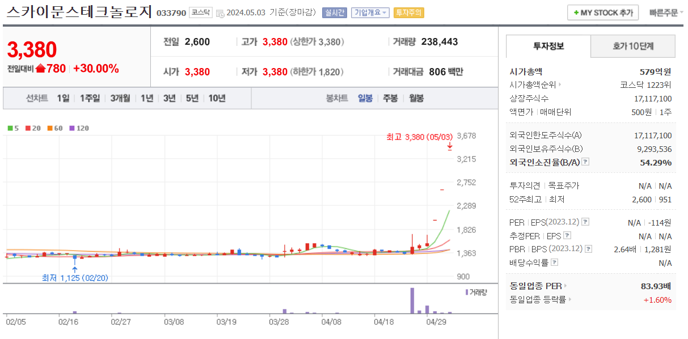Click the 동일업종 등락률 link
This screenshot has height=339, width=688.
pyautogui.click(x=538, y=299)
